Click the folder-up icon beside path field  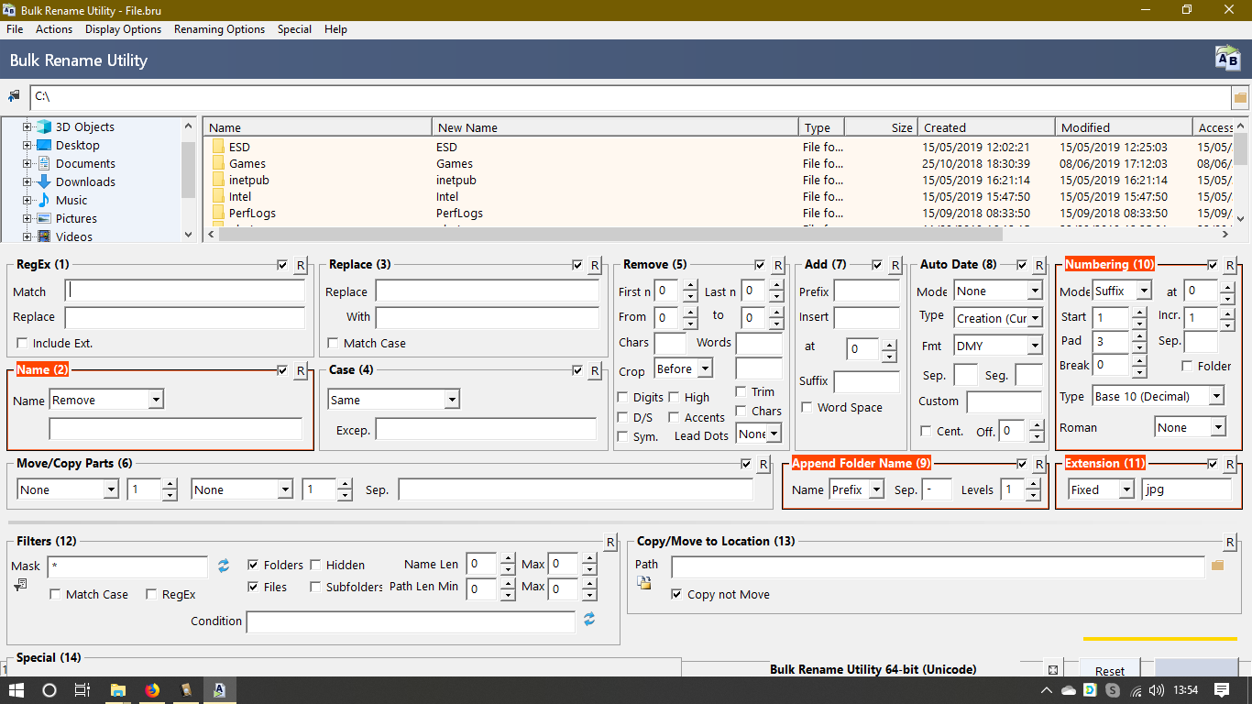[14, 96]
